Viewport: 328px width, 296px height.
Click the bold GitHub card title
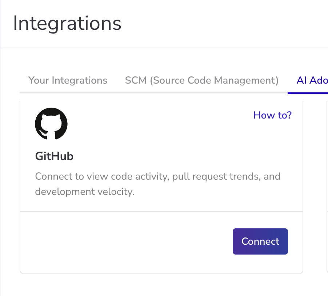54,156
